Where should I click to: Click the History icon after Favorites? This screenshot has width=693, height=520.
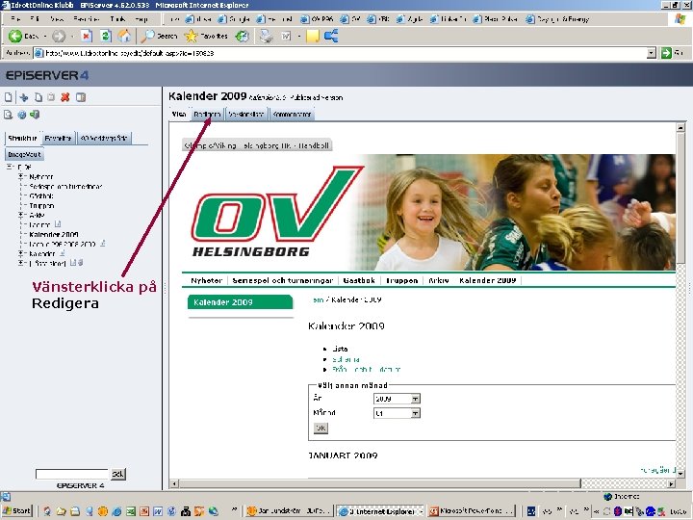tap(242, 36)
